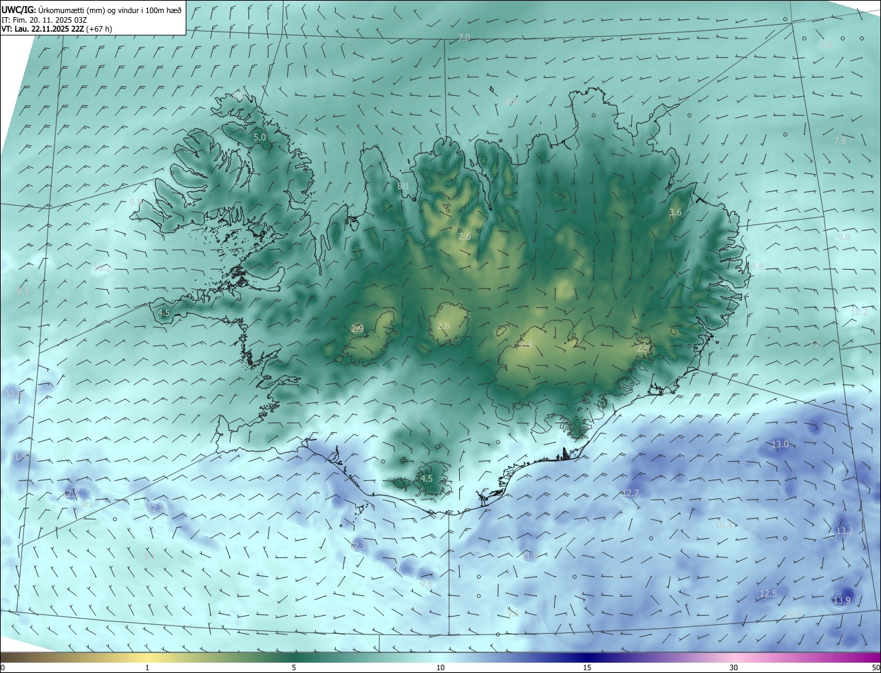Select the 4.5 value on the Snæfellsnes peninsula
Viewport: 881px width, 673px height.
164,313
